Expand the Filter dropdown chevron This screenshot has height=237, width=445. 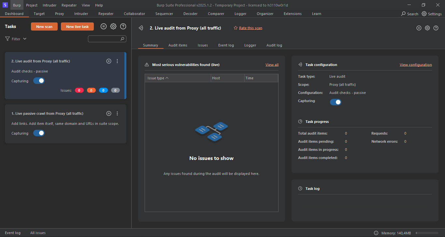pyautogui.click(x=25, y=39)
